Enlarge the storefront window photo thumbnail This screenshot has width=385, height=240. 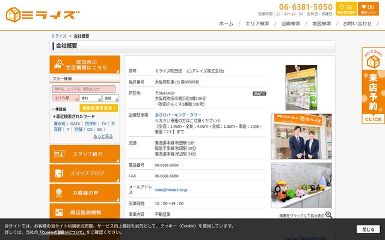[x=301, y=88]
